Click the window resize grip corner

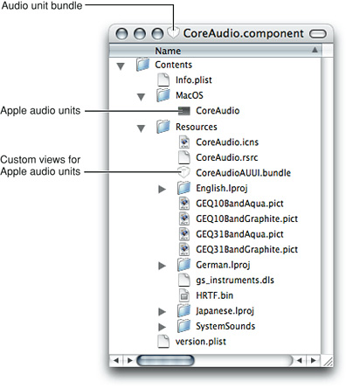[329, 361]
